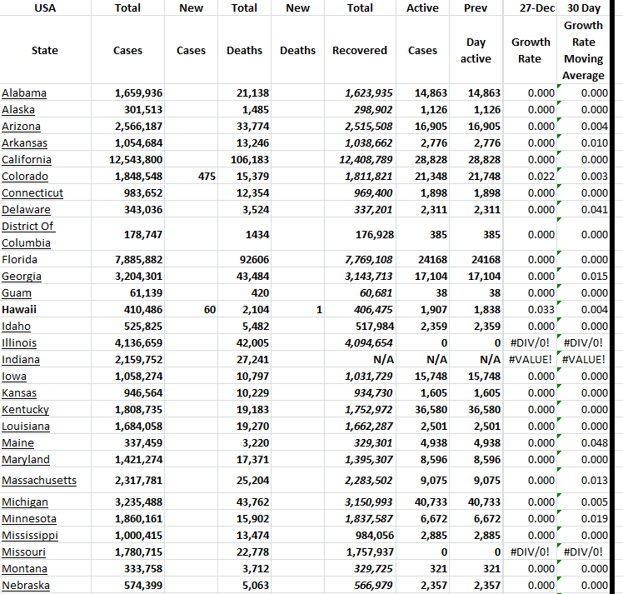Open the Delaware state link
The image size is (623, 594).
(x=26, y=210)
